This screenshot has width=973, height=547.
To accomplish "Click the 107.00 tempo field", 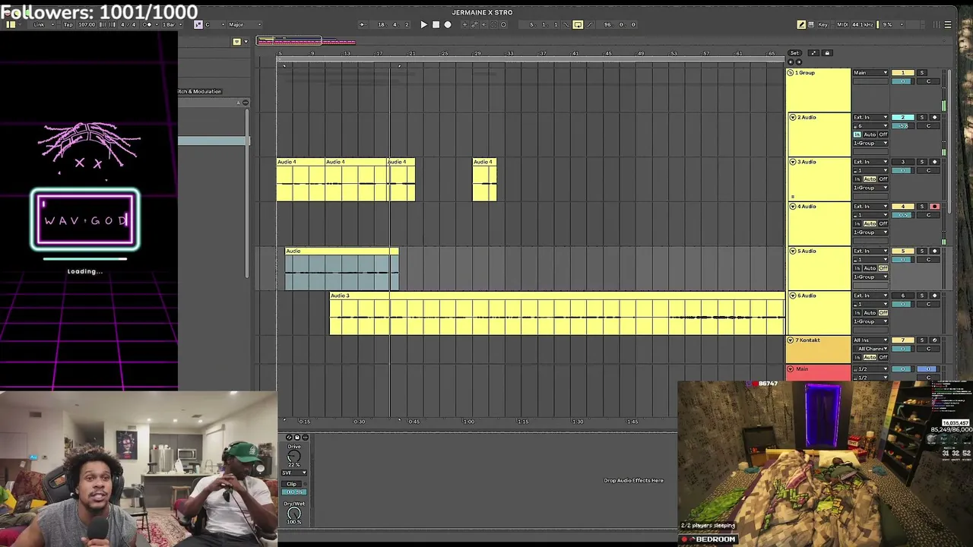I will (87, 24).
